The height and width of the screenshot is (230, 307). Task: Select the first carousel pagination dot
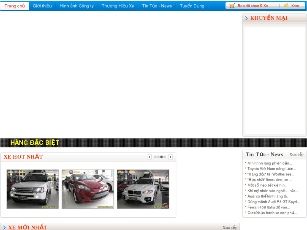click(x=155, y=157)
